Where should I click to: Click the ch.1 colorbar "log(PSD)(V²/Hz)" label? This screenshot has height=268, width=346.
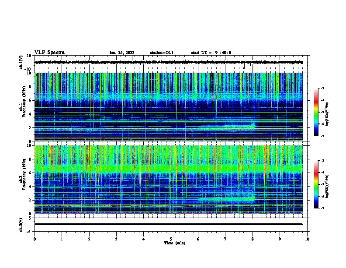(327, 114)
